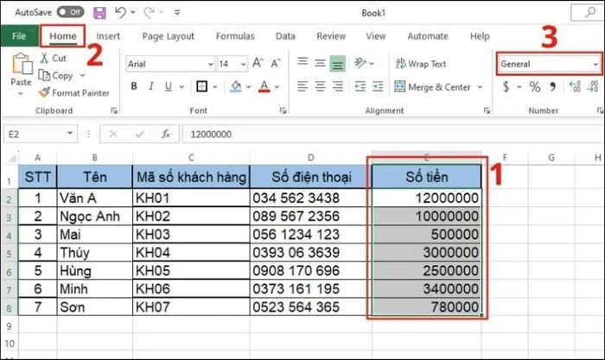Expand the Fill Color dropdown arrow
The height and width of the screenshot is (360, 605).
248,87
